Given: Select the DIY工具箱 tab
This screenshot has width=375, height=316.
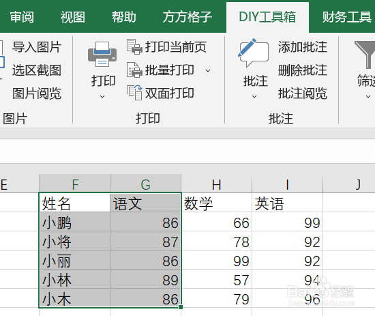Looking at the screenshot, I should (267, 17).
